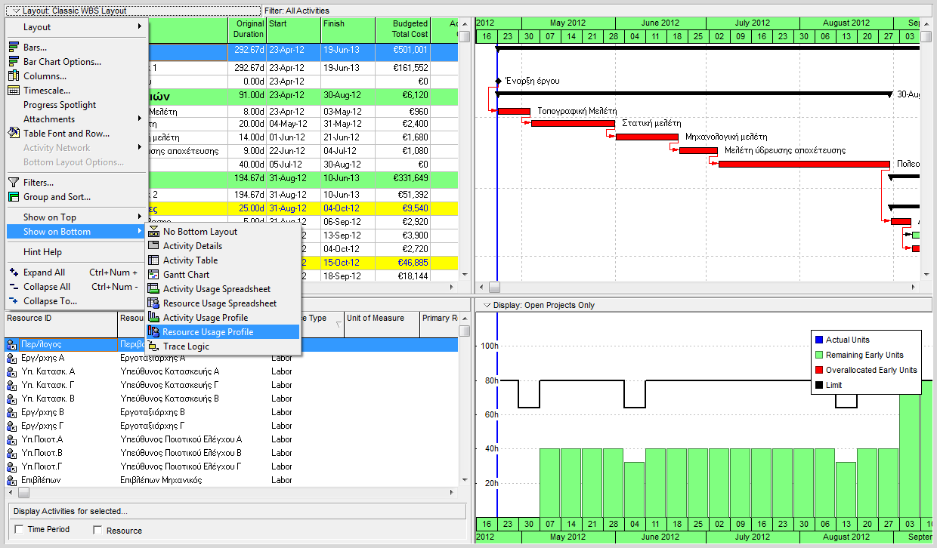Choose Trace Logic in the submenu
Screen dimensions: 937x548
224,346
